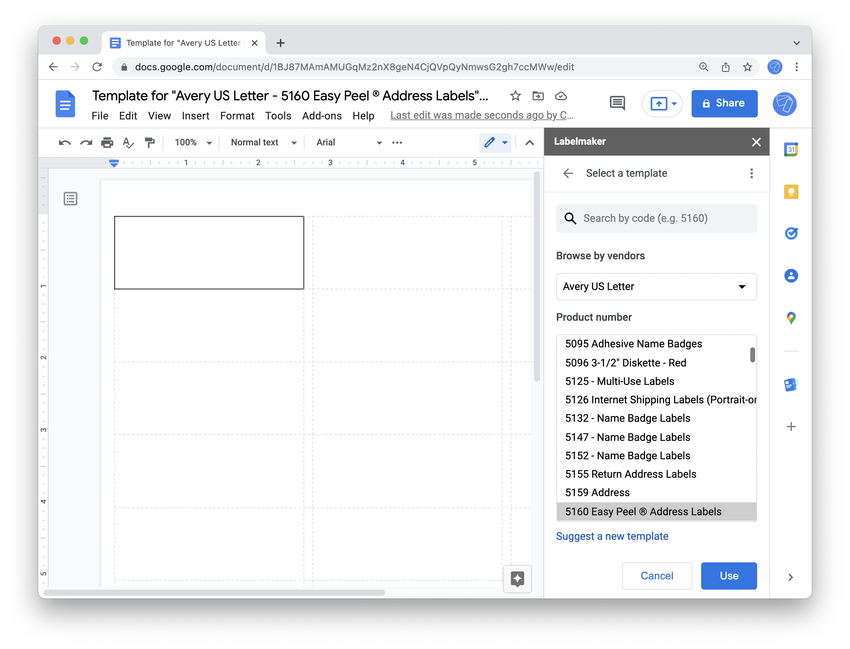Click the commenting icon in header
The height and width of the screenshot is (649, 850).
[x=618, y=103]
